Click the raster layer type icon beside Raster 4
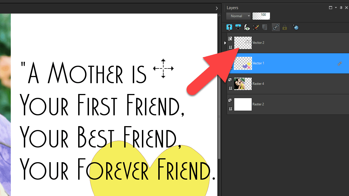This screenshot has width=349, height=196. pos(230,80)
